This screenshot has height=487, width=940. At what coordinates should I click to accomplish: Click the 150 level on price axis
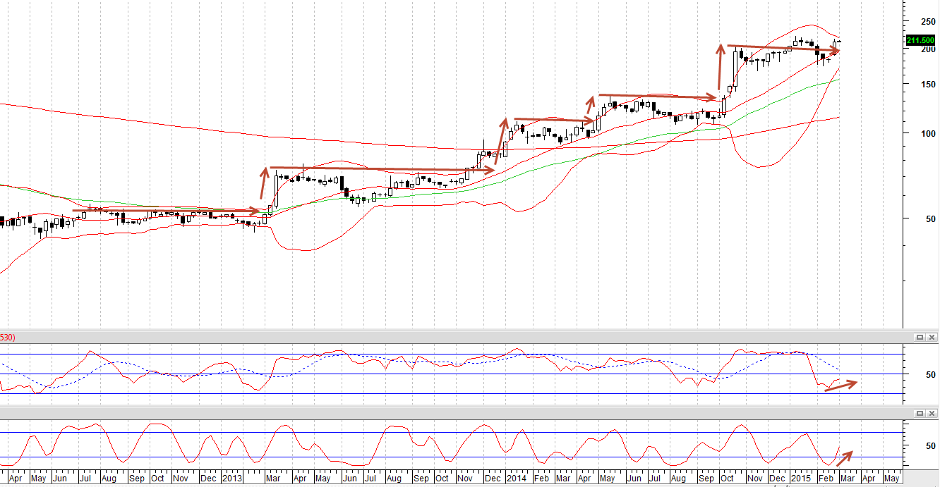tap(922, 85)
